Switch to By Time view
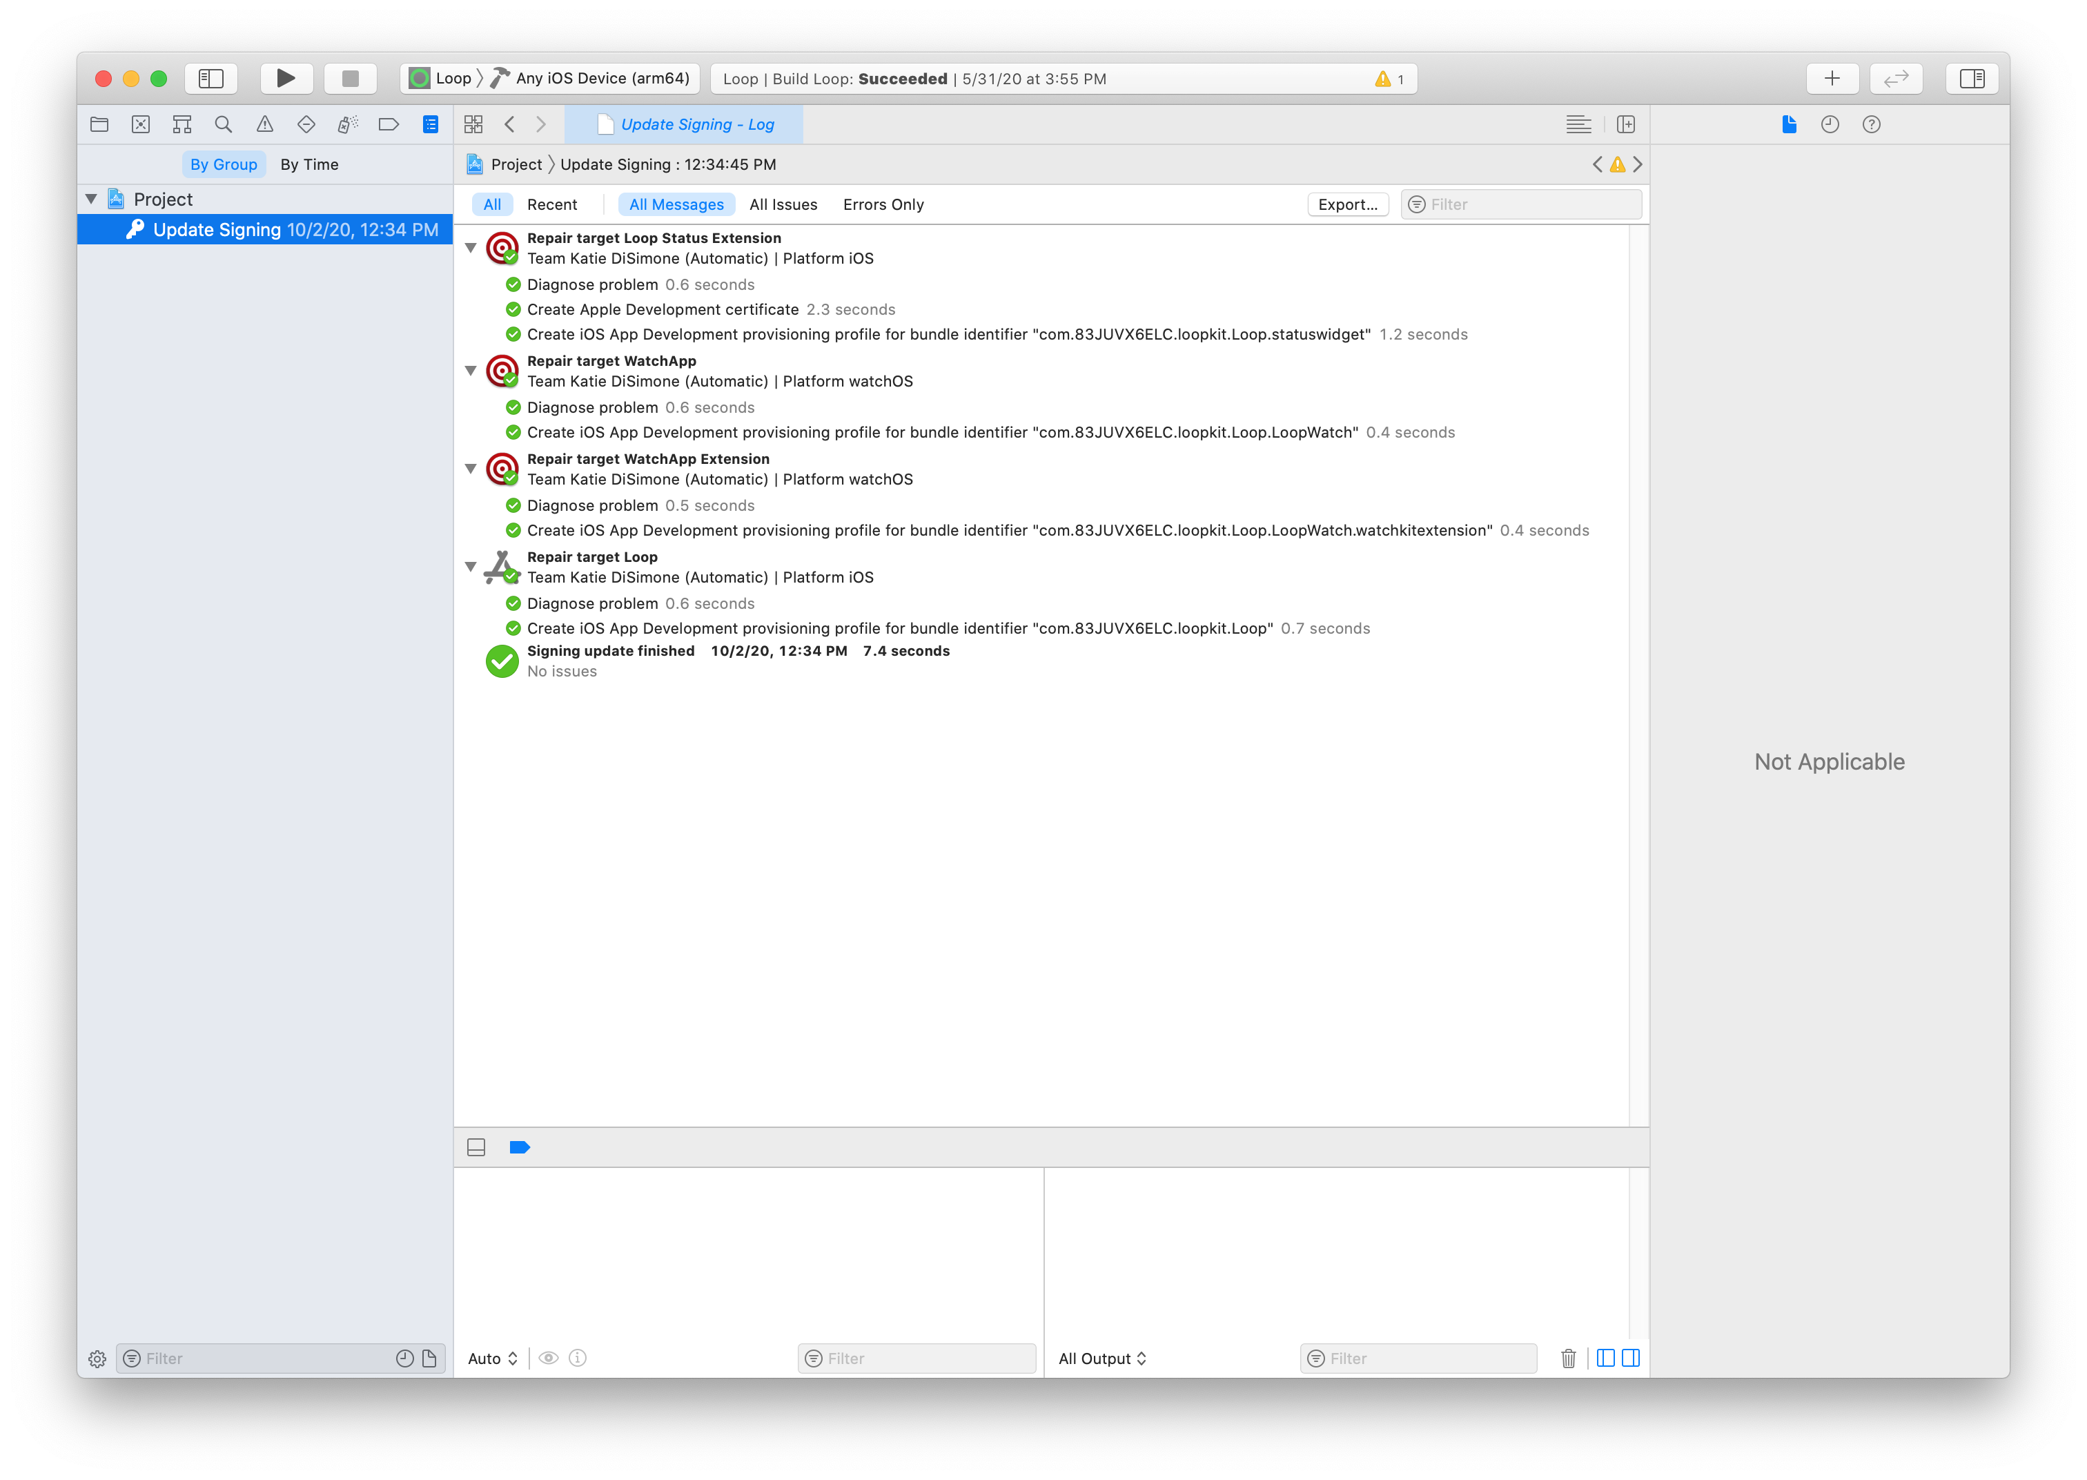The width and height of the screenshot is (2087, 1480). click(310, 164)
